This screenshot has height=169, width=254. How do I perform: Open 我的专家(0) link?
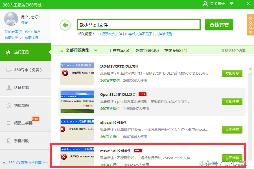14,32
